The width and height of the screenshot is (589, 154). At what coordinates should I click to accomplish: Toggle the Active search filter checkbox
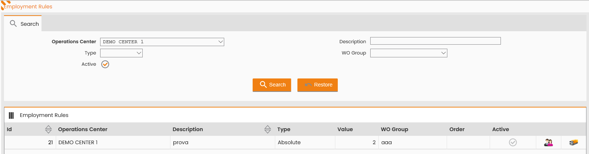pos(105,64)
